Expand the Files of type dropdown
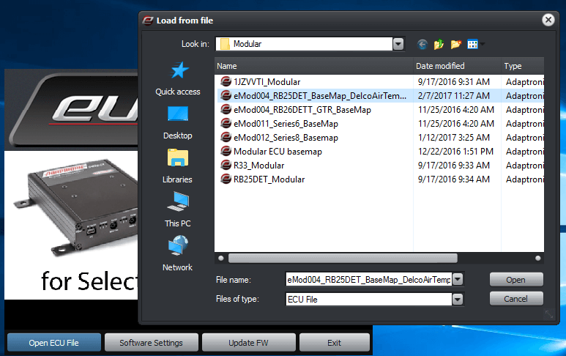Screen dimensions: 566x356 (x=458, y=299)
